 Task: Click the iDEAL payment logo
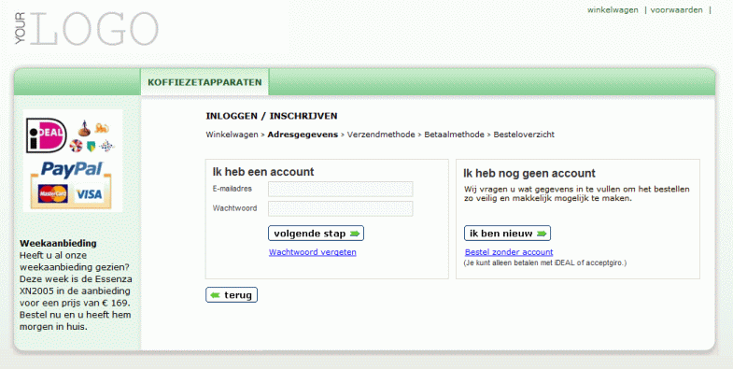coord(47,135)
